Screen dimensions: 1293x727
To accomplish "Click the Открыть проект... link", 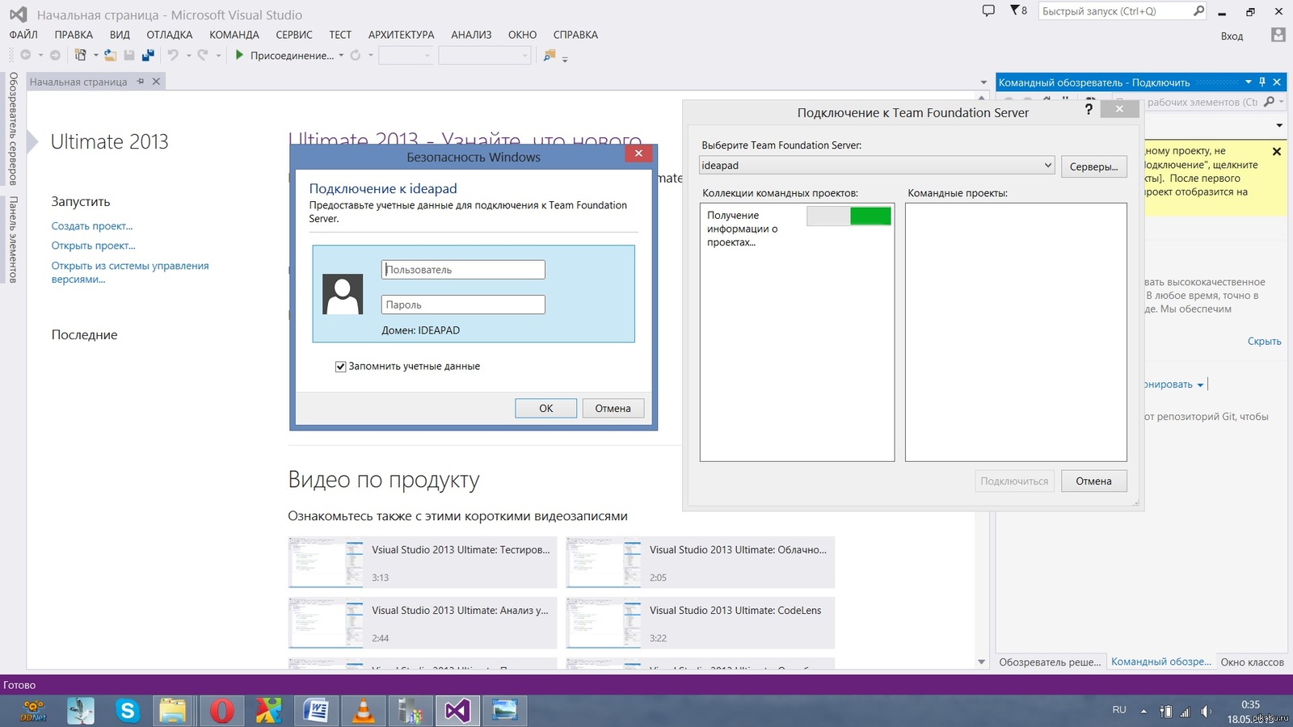I will (94, 246).
